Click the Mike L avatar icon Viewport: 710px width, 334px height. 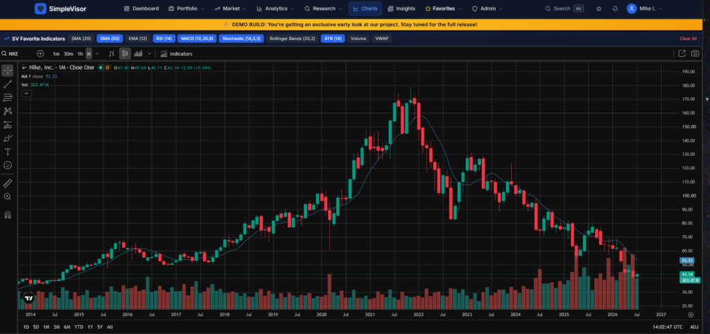click(x=631, y=8)
